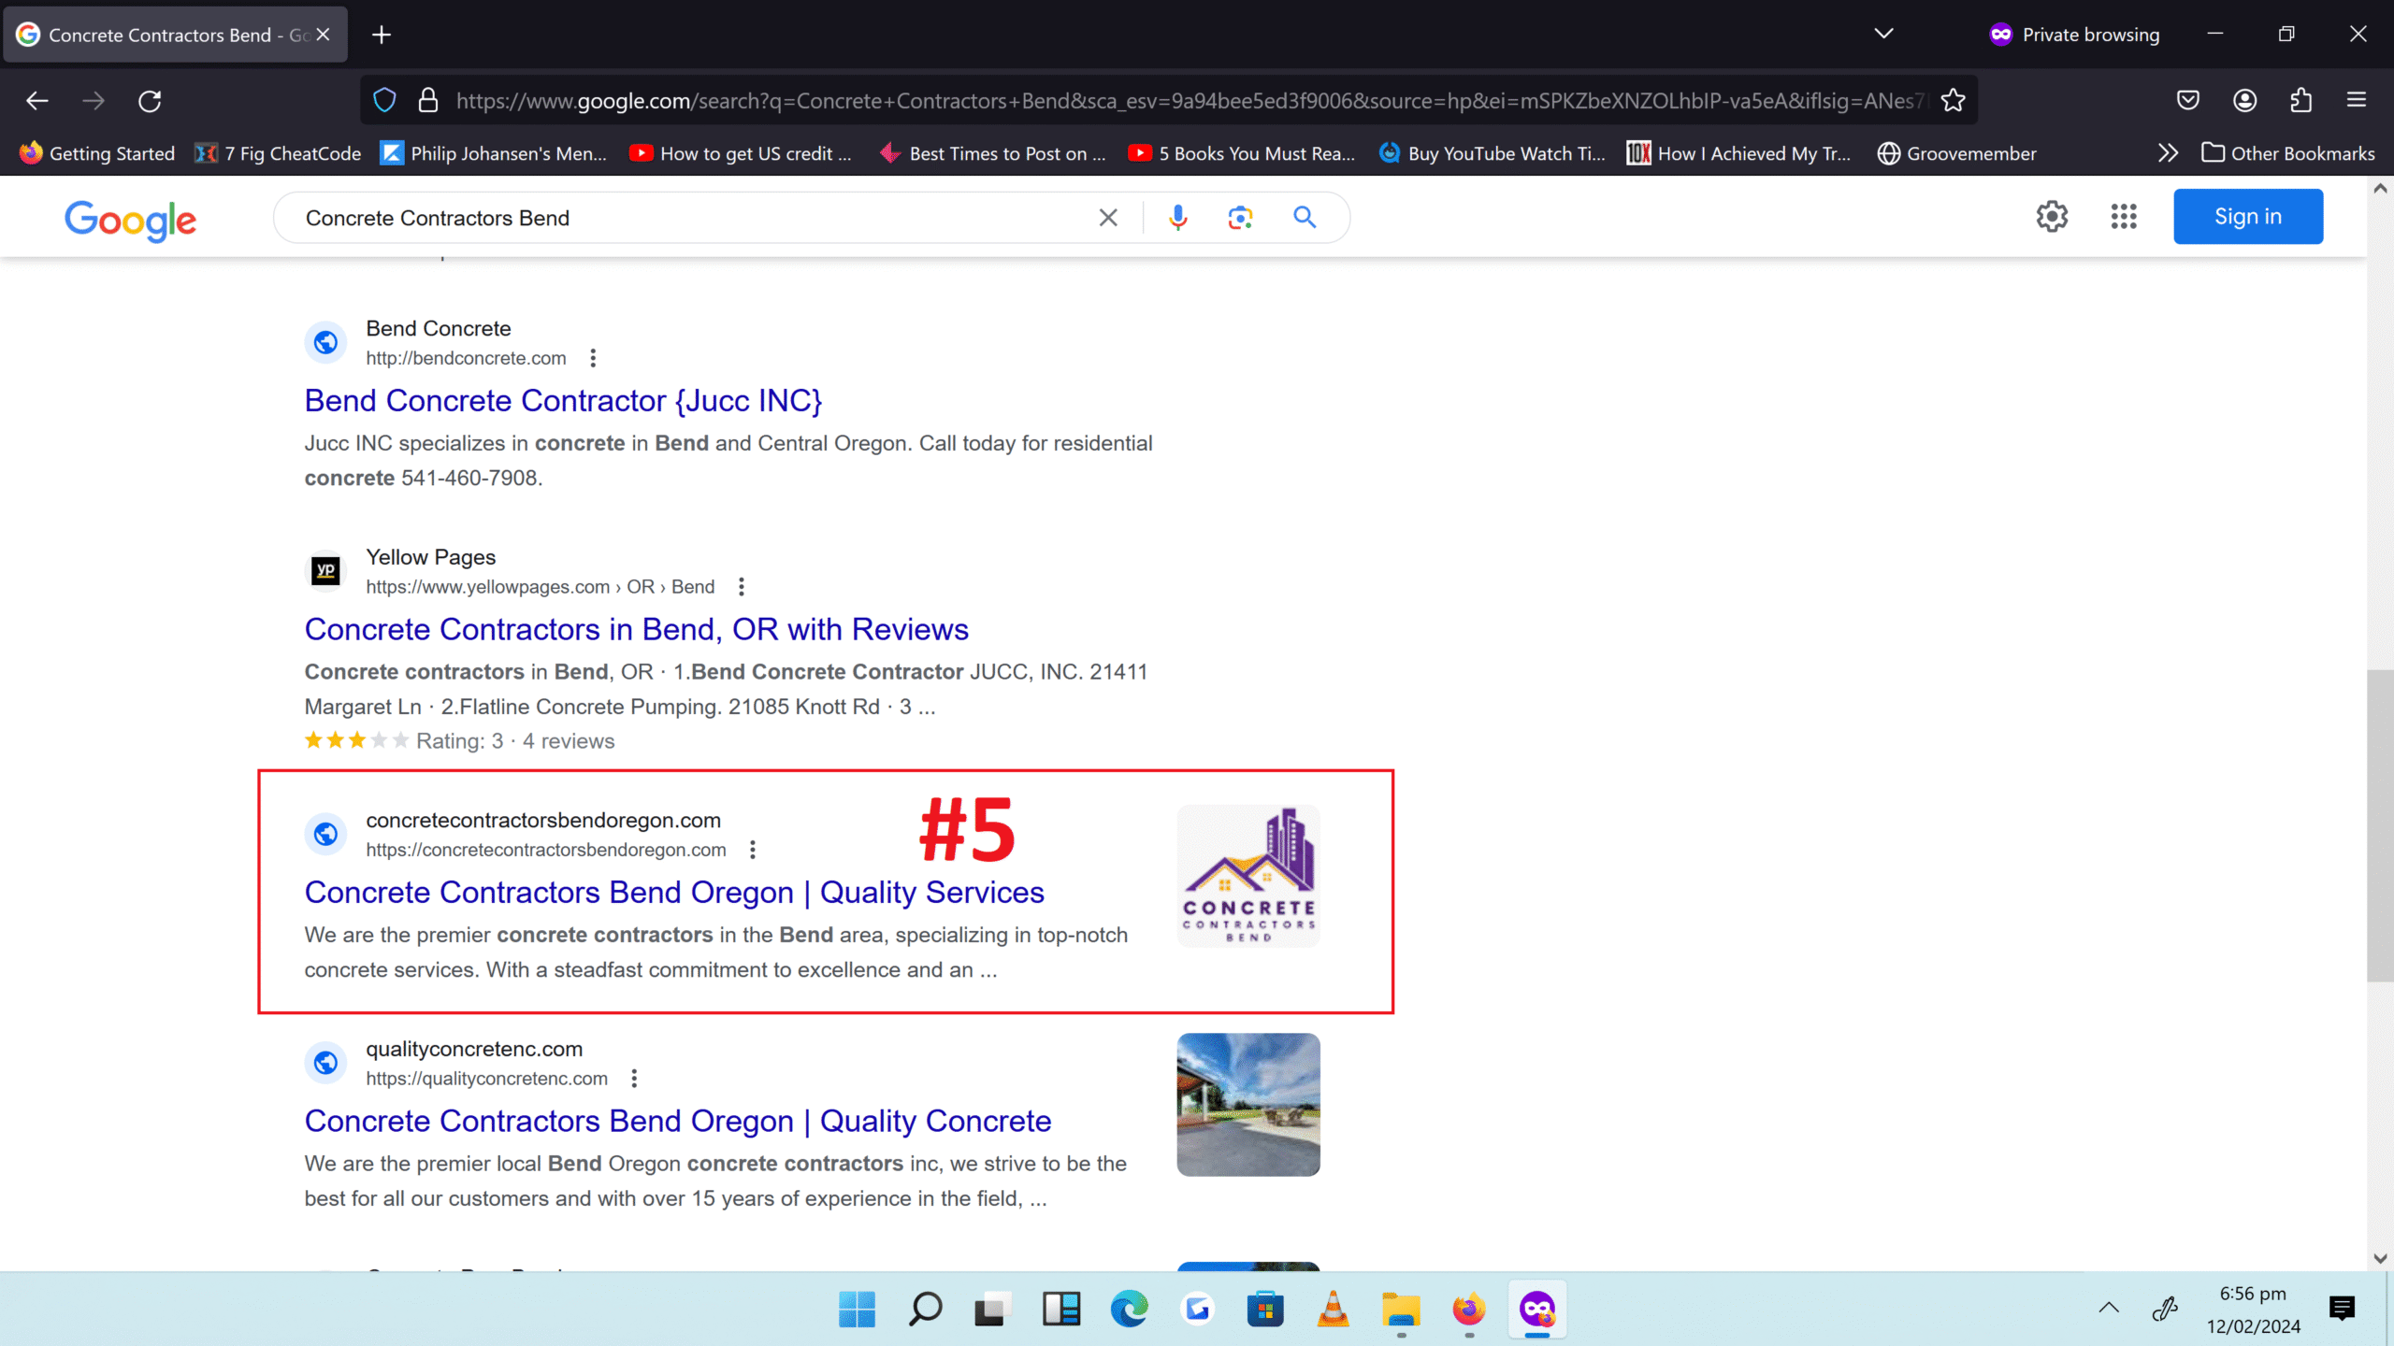The image size is (2394, 1346).
Task: Open Buy YouTube Watch Time bookmark
Action: point(1493,153)
